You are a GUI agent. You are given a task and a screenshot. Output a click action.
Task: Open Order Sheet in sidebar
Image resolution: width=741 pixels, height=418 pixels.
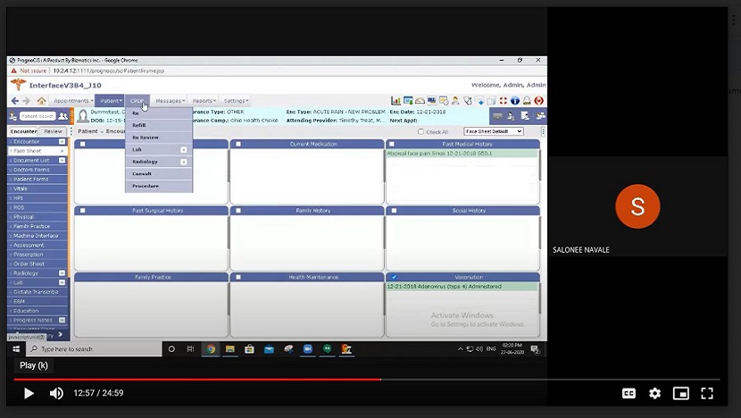pos(37,263)
